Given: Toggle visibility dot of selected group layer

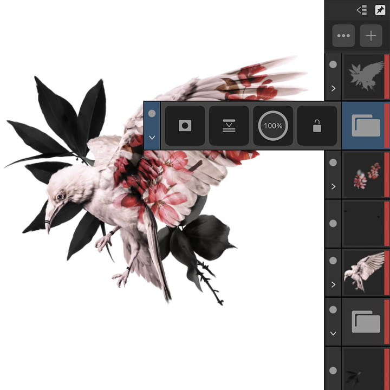Looking at the screenshot, I should point(152,113).
